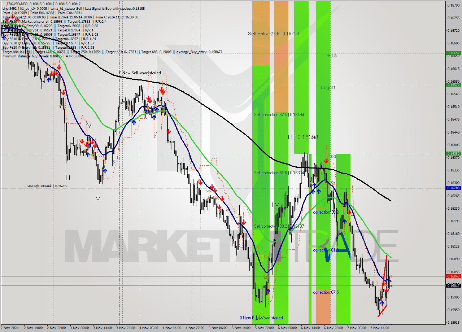
Task: Select 'Sell correction 61.8 | 0.16334' label
Action: click(x=279, y=173)
